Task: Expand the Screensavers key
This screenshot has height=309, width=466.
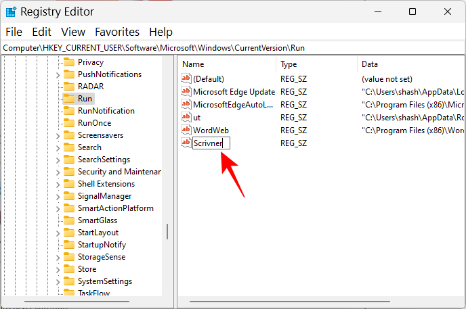Action: click(x=58, y=135)
